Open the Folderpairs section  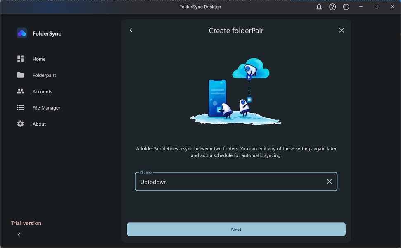pos(44,75)
